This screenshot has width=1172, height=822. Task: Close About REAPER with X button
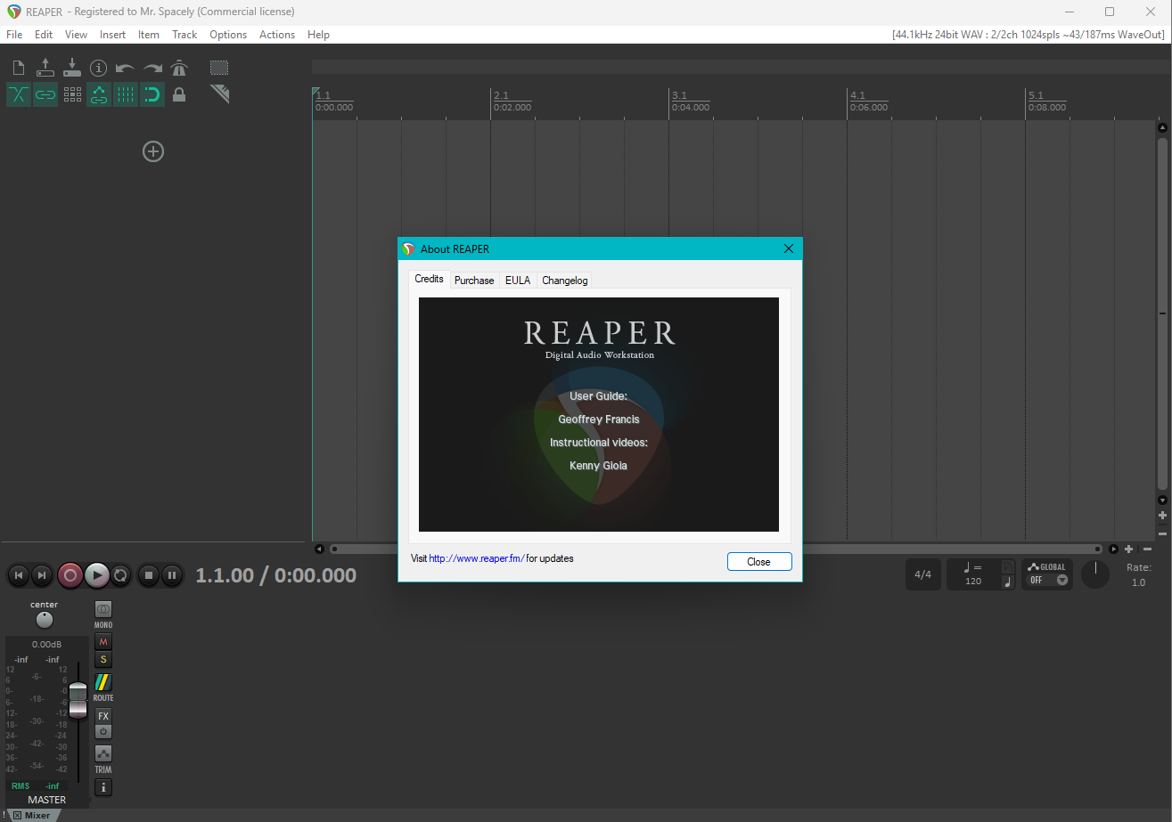pyautogui.click(x=788, y=249)
